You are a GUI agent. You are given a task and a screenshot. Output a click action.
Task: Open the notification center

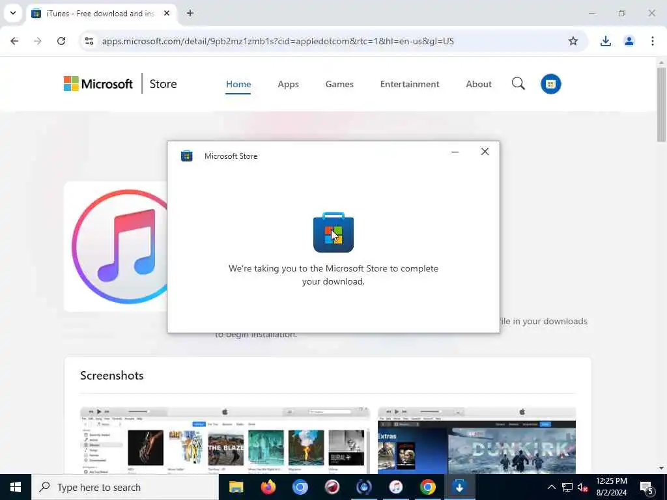(x=647, y=487)
